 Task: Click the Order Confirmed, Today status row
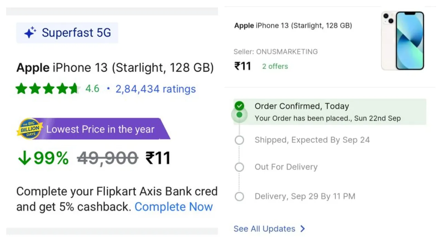pos(330,112)
